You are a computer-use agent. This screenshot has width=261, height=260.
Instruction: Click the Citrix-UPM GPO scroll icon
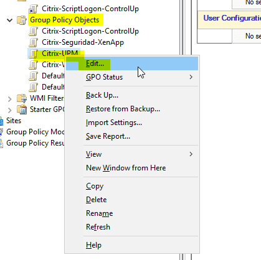pyautogui.click(x=34, y=53)
